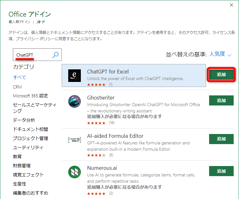Click the 'GPT-4-powered AI features' description
Image resolution: width=239 pixels, height=199 pixels.
(138, 146)
